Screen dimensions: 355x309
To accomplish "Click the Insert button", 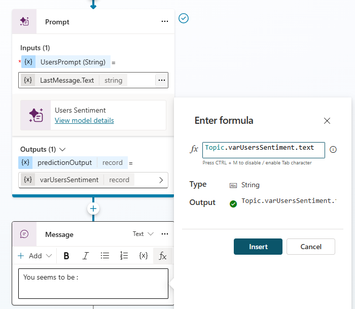I will point(258,247).
